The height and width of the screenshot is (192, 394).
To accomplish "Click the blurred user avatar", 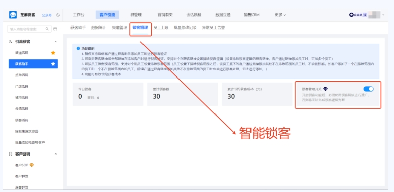I will tap(374, 15).
